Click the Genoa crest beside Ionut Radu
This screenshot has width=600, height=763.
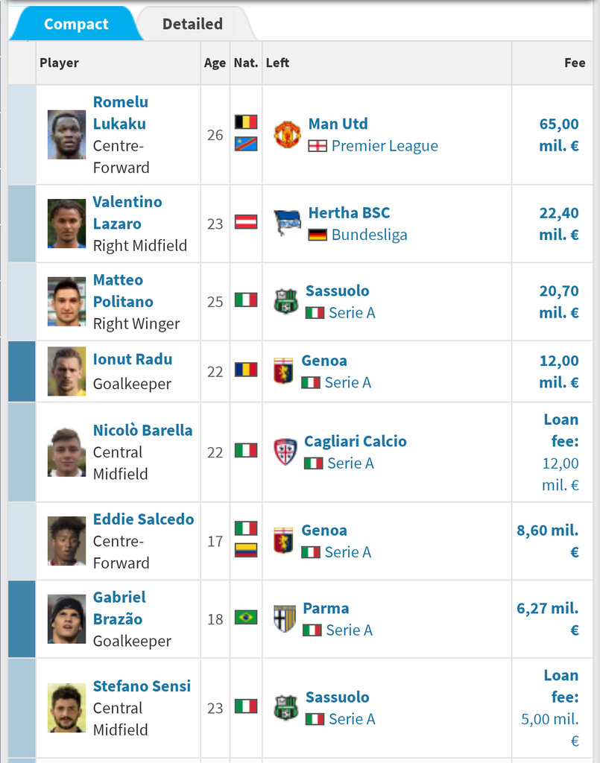[x=283, y=371]
